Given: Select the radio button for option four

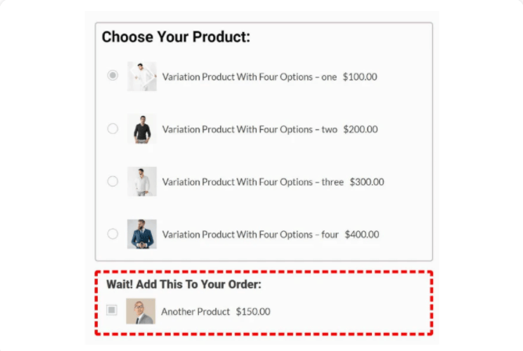Looking at the screenshot, I should coord(113,233).
